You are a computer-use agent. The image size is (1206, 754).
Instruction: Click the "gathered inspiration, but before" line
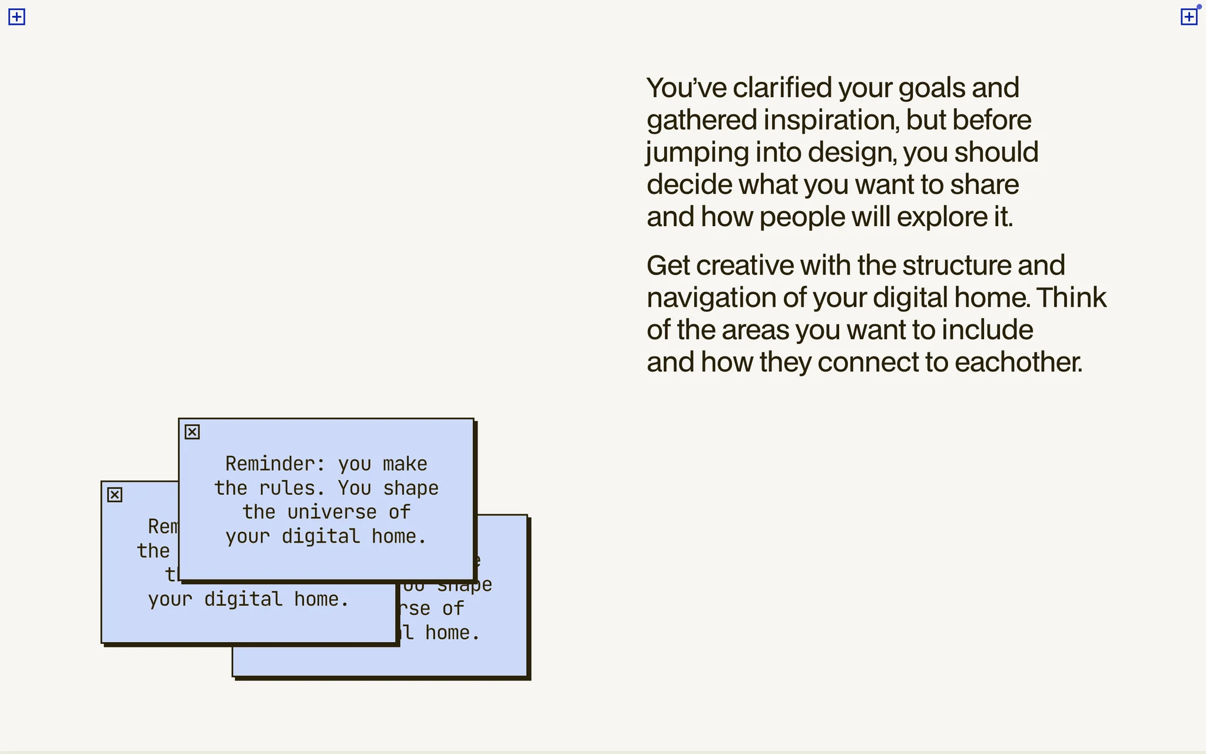pos(839,120)
